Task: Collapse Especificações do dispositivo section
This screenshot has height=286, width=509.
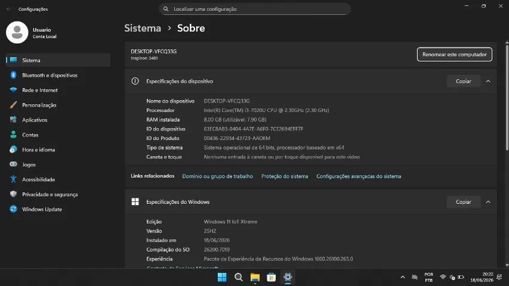Action: coord(488,82)
